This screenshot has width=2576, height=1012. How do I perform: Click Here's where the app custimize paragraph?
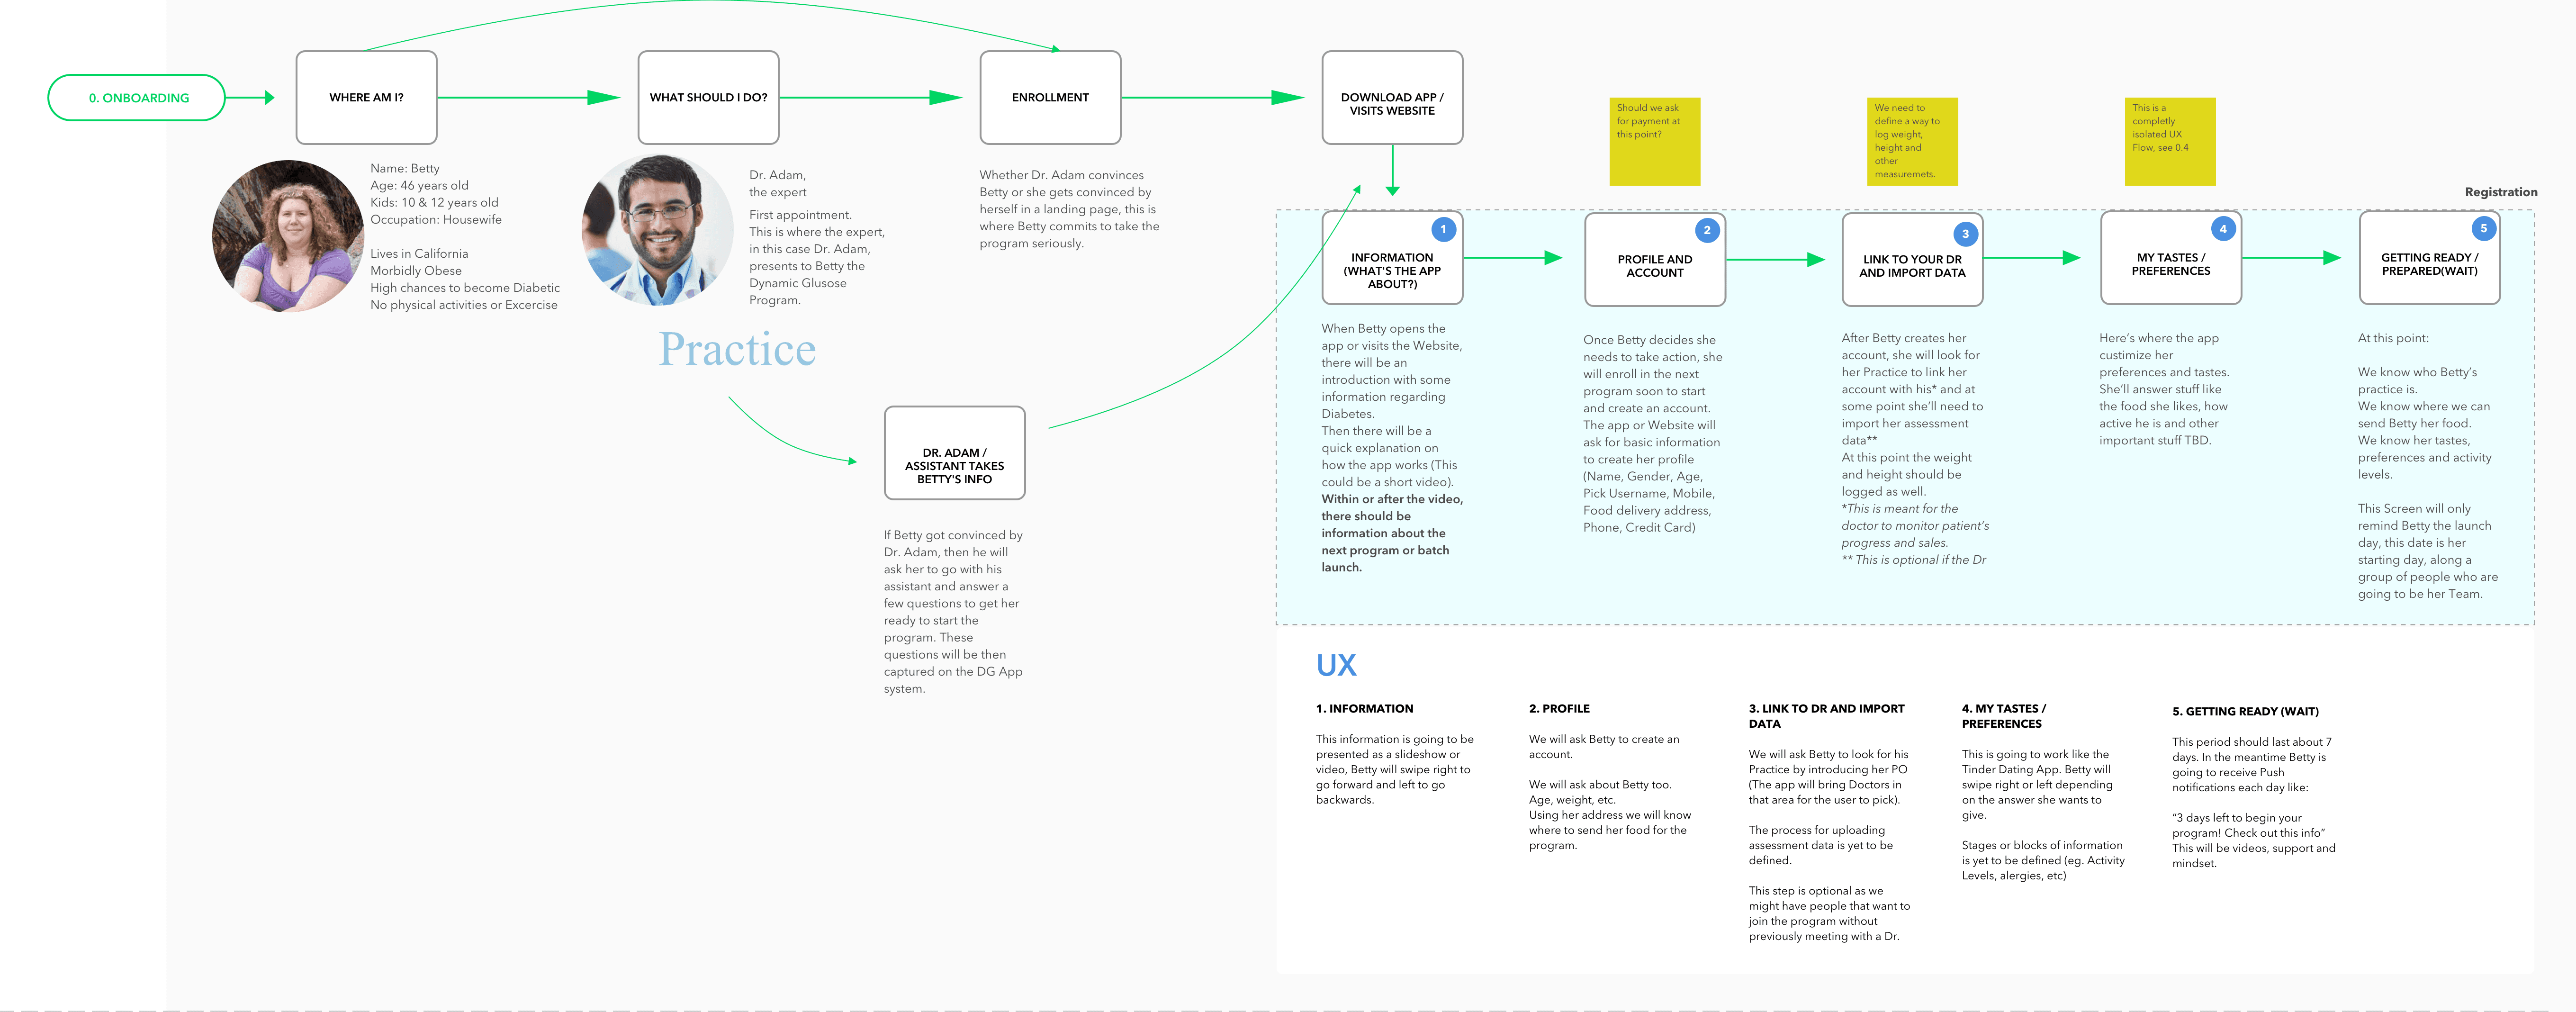2164,389
